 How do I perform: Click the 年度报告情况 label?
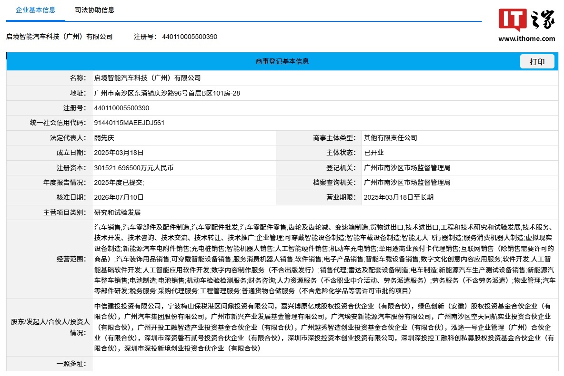tap(65, 182)
